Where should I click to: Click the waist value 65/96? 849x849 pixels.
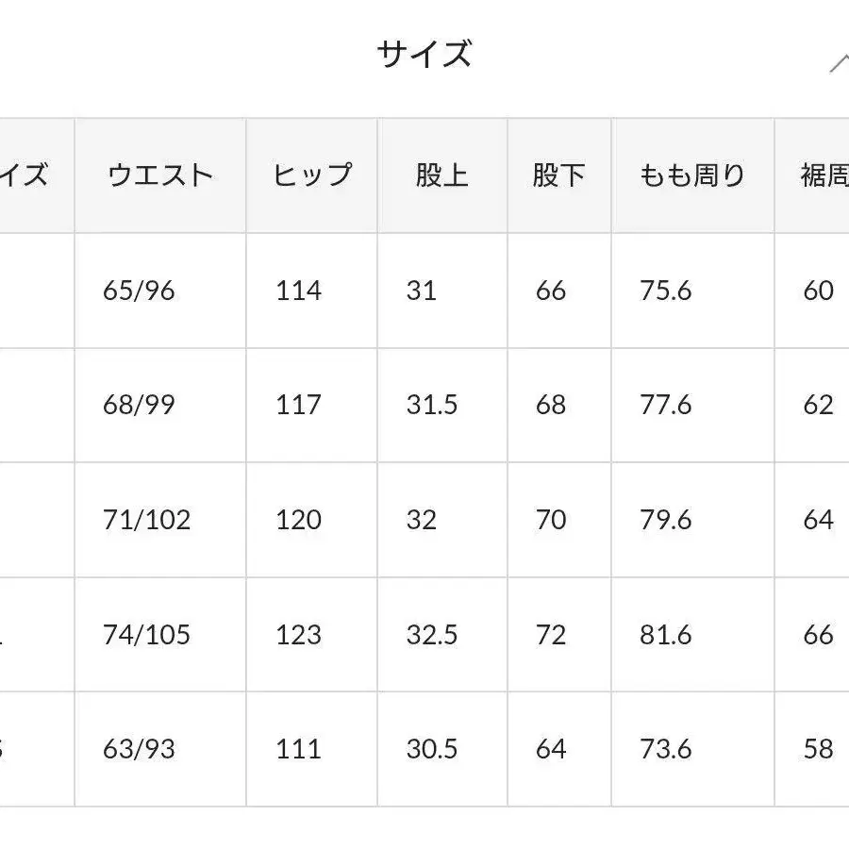pyautogui.click(x=140, y=291)
